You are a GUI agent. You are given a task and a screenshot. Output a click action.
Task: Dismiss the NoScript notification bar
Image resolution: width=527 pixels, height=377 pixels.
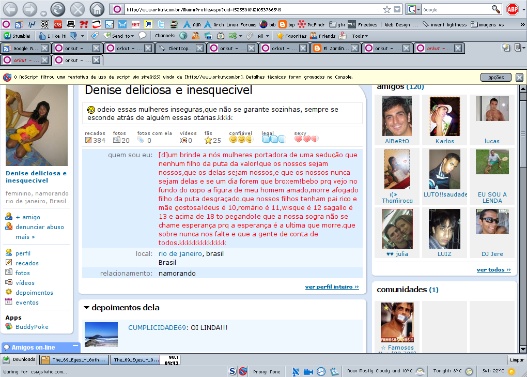(x=519, y=78)
